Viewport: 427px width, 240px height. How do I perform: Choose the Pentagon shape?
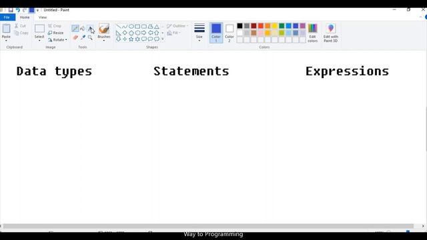(131, 33)
